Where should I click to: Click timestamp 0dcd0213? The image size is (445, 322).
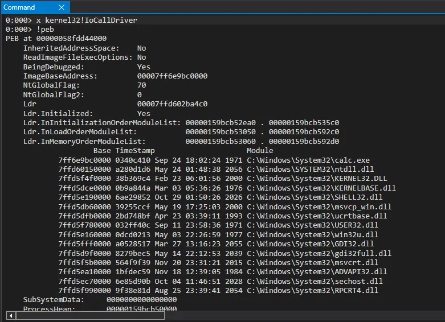click(x=133, y=235)
